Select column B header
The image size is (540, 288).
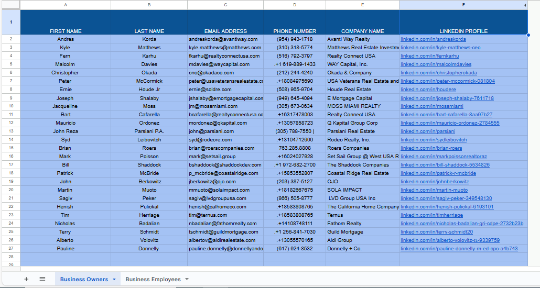149,5
